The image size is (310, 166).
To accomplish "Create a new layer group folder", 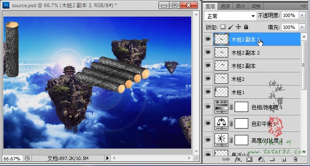I will click(x=272, y=159).
